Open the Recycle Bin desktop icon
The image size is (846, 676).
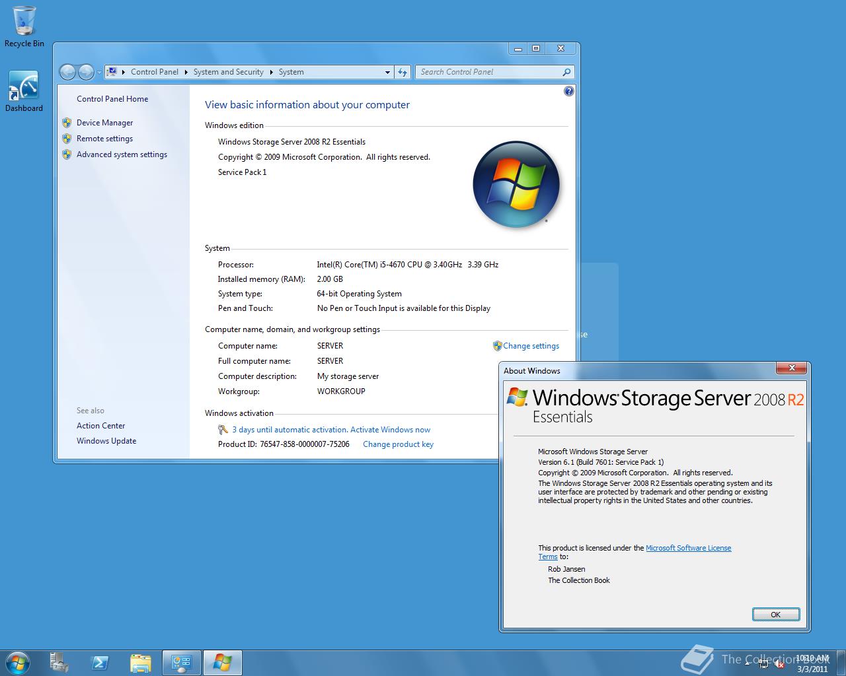pos(24,27)
